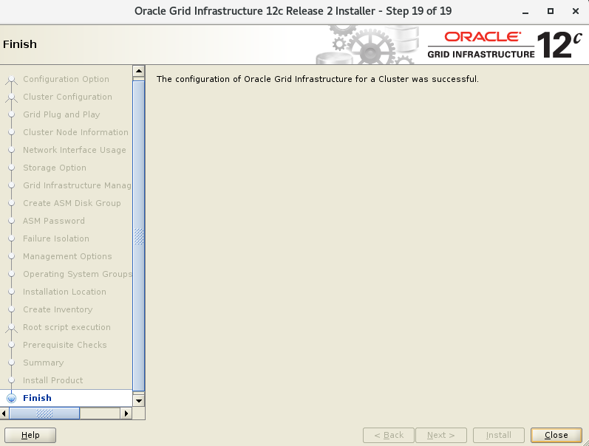The width and height of the screenshot is (589, 446).
Task: Click the Close button
Action: (x=556, y=435)
